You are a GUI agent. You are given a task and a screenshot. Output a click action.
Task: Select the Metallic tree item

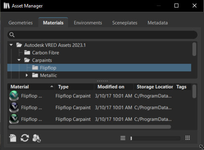48,75
